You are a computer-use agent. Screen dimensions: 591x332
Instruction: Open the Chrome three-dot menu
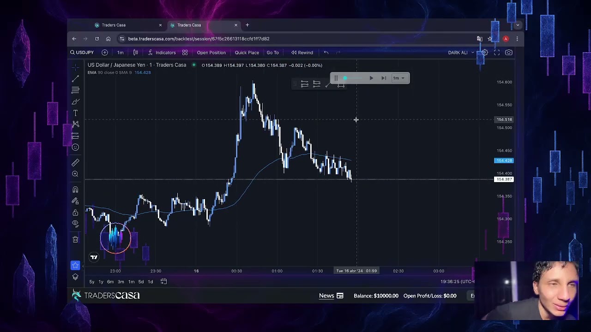pyautogui.click(x=517, y=39)
